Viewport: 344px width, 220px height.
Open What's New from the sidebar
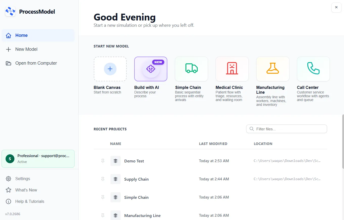pyautogui.click(x=38, y=190)
